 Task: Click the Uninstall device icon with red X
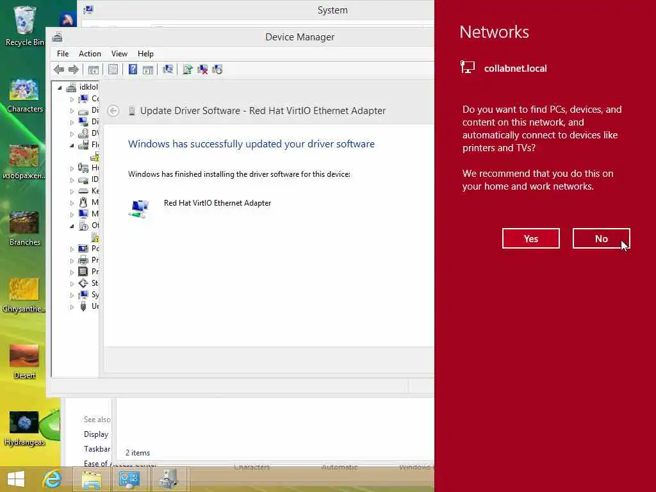coord(202,69)
